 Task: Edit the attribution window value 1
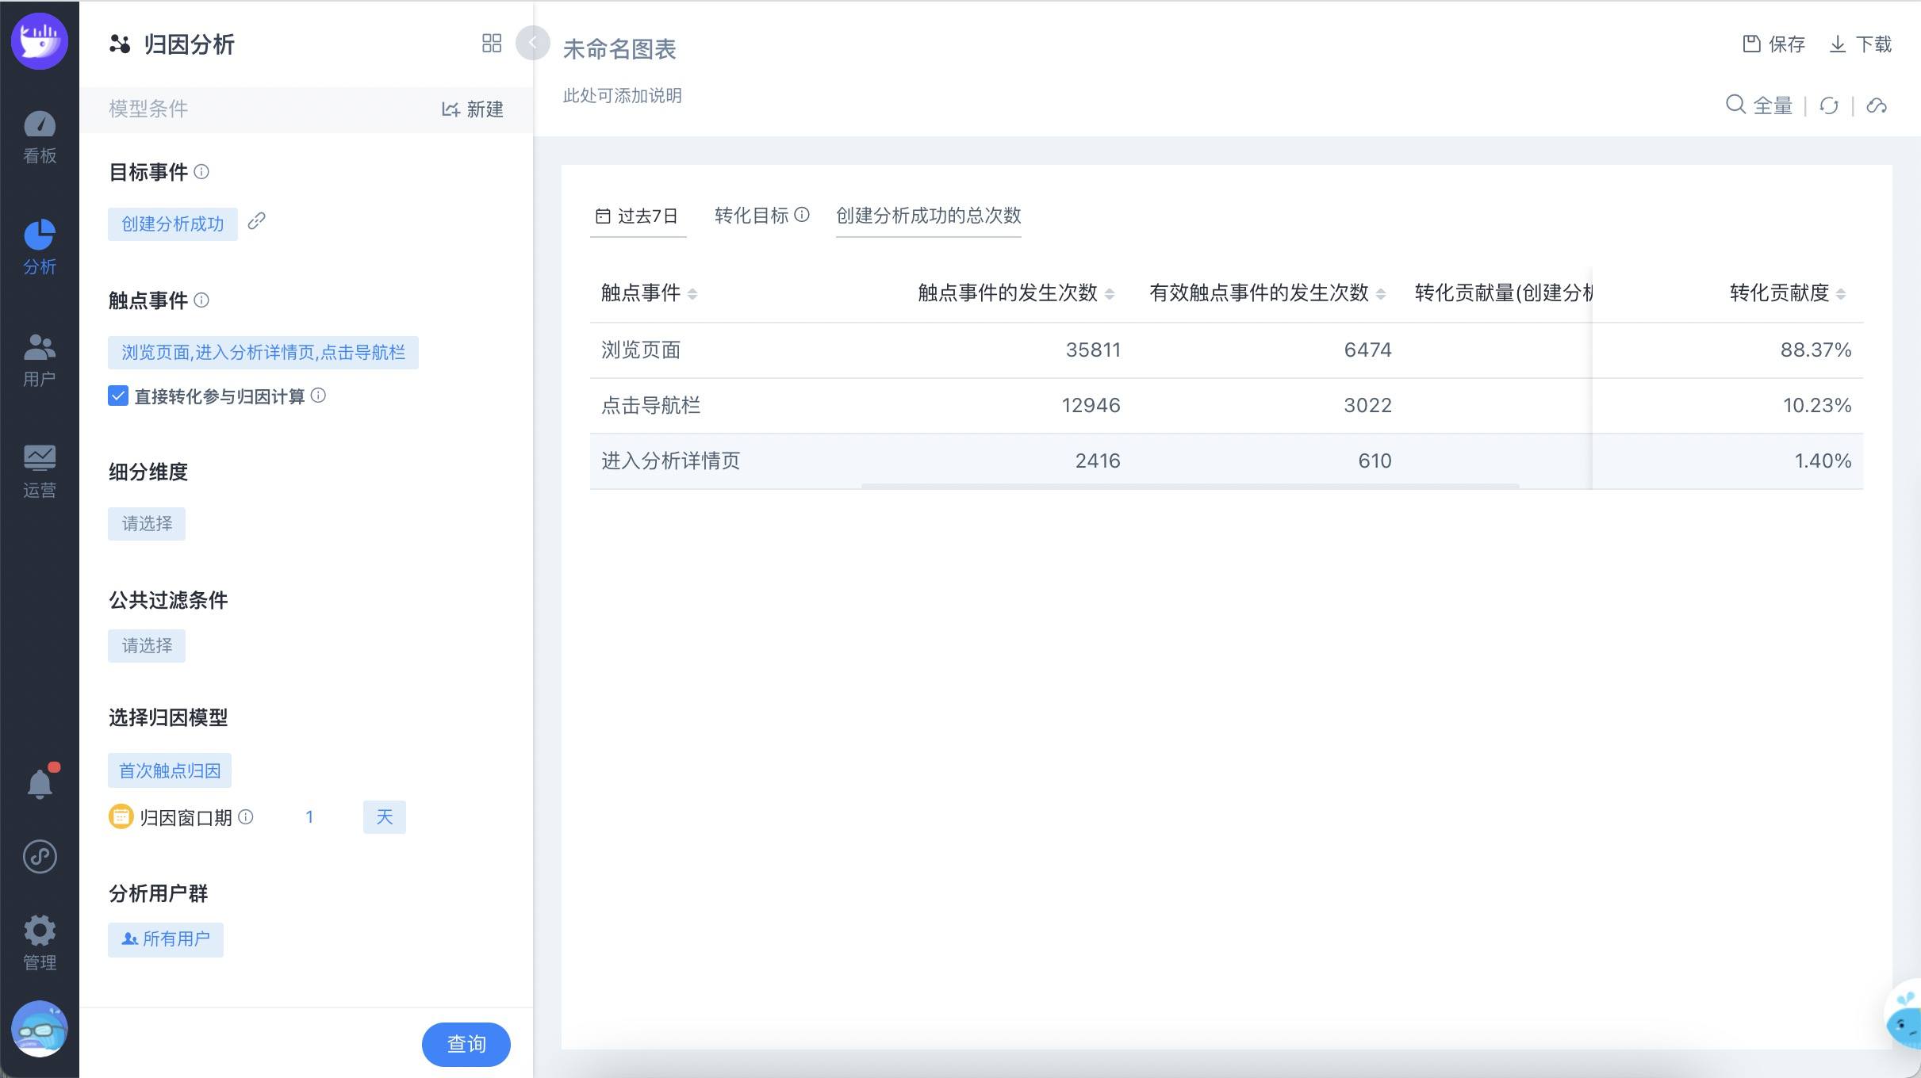coord(309,817)
